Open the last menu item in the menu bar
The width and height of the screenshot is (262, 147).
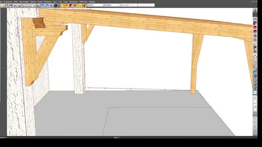[92, 2]
